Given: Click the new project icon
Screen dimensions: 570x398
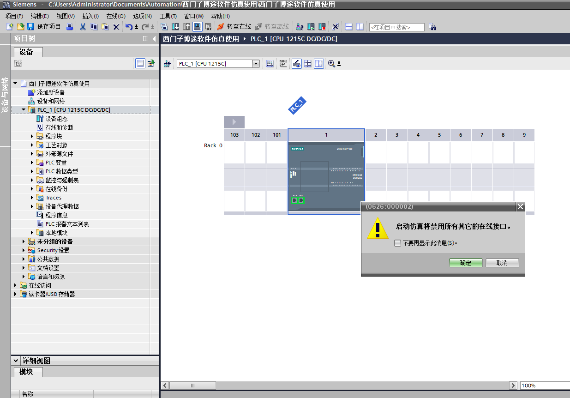Looking at the screenshot, I should pyautogui.click(x=10, y=27).
